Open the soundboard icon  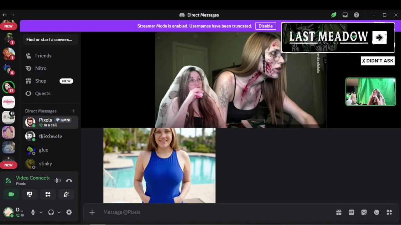[x=66, y=194]
